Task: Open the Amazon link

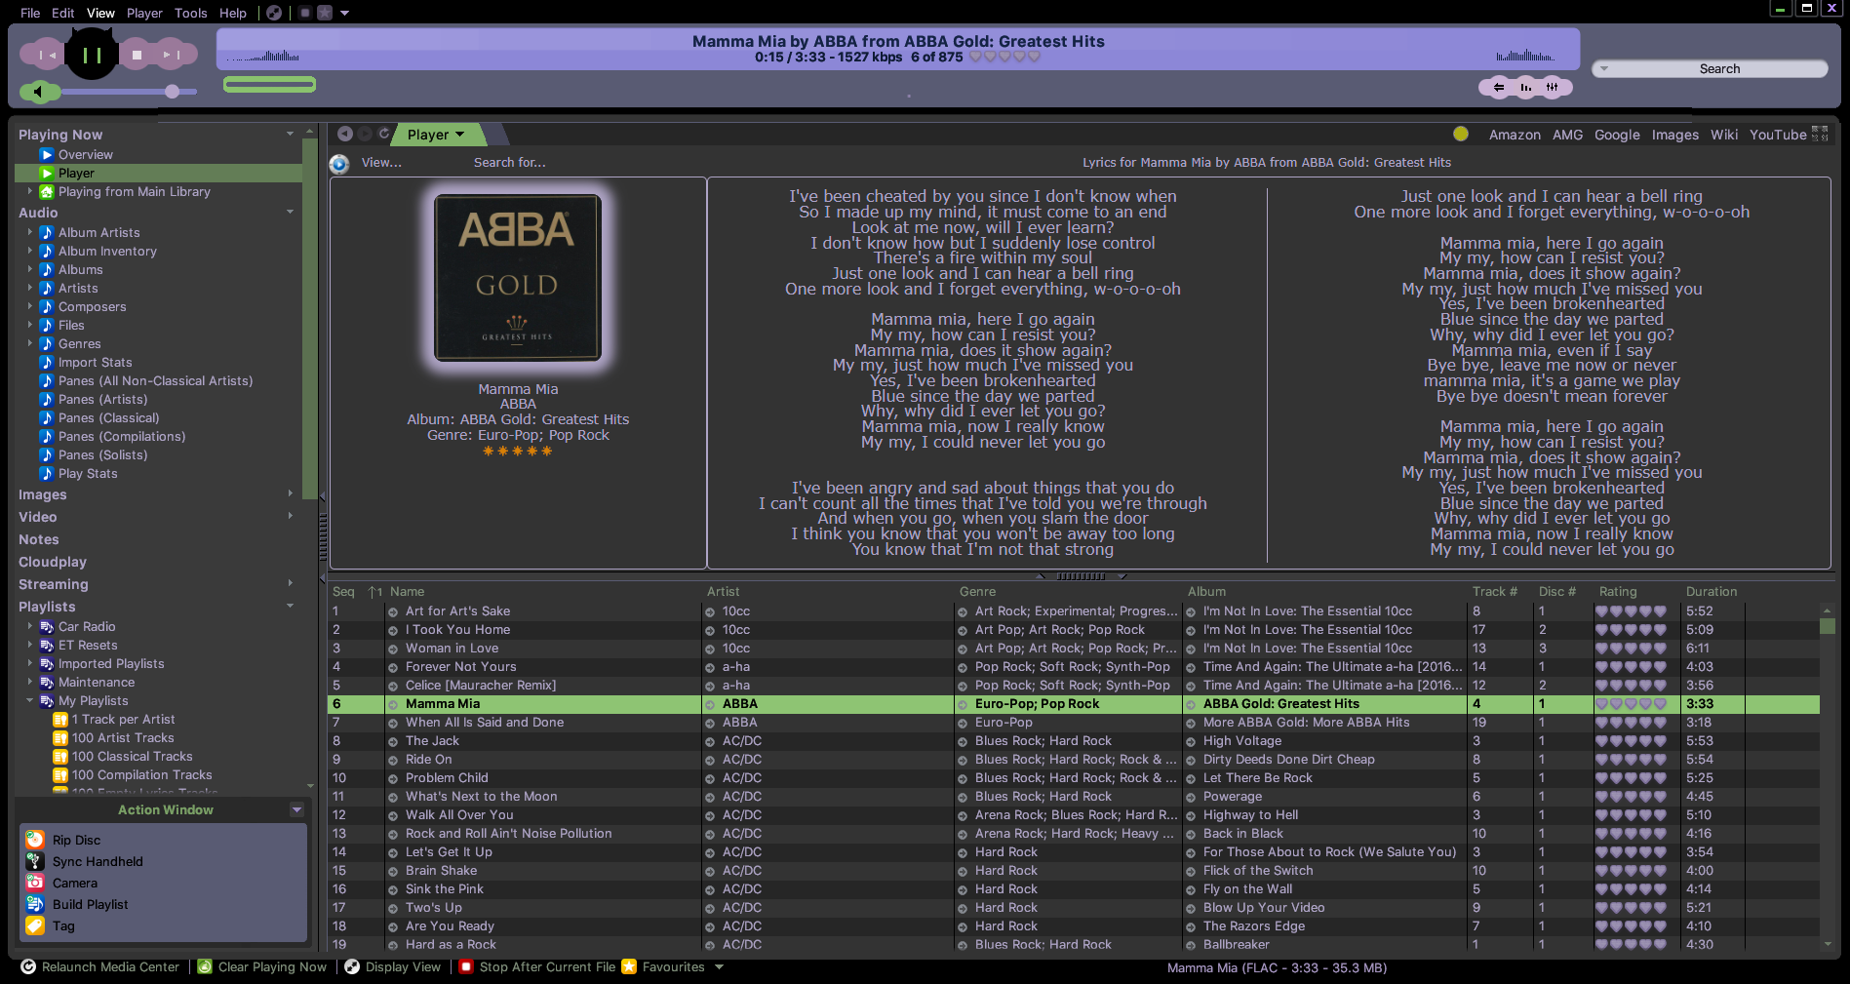Action: (x=1515, y=135)
